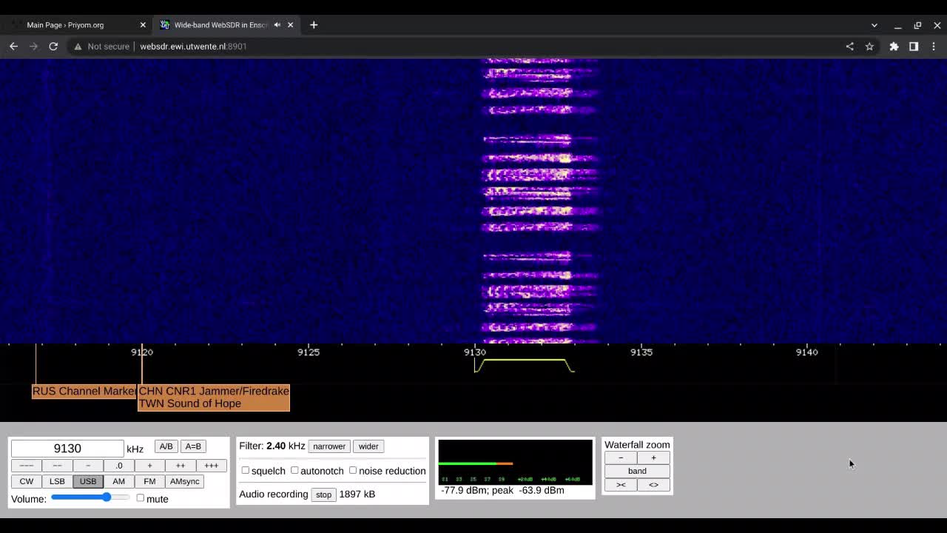Zoom the waterfall to band
The width and height of the screenshot is (947, 533).
pos(637,471)
